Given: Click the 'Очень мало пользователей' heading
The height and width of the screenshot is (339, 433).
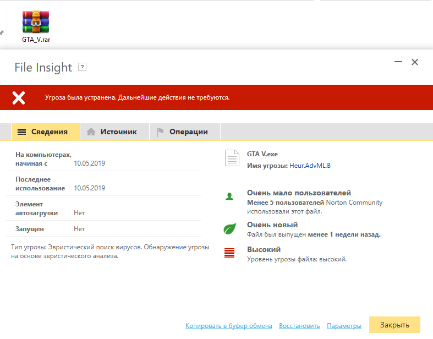Looking at the screenshot, I should pos(299,193).
